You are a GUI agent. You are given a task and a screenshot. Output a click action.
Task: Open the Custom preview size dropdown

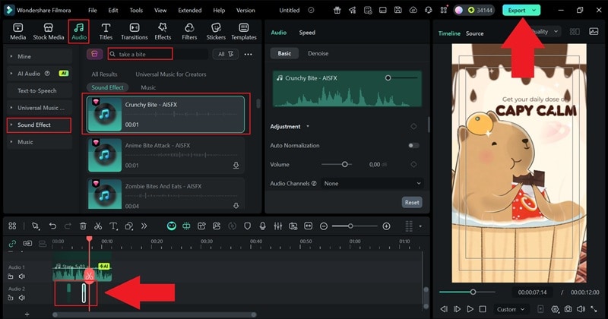(x=511, y=309)
